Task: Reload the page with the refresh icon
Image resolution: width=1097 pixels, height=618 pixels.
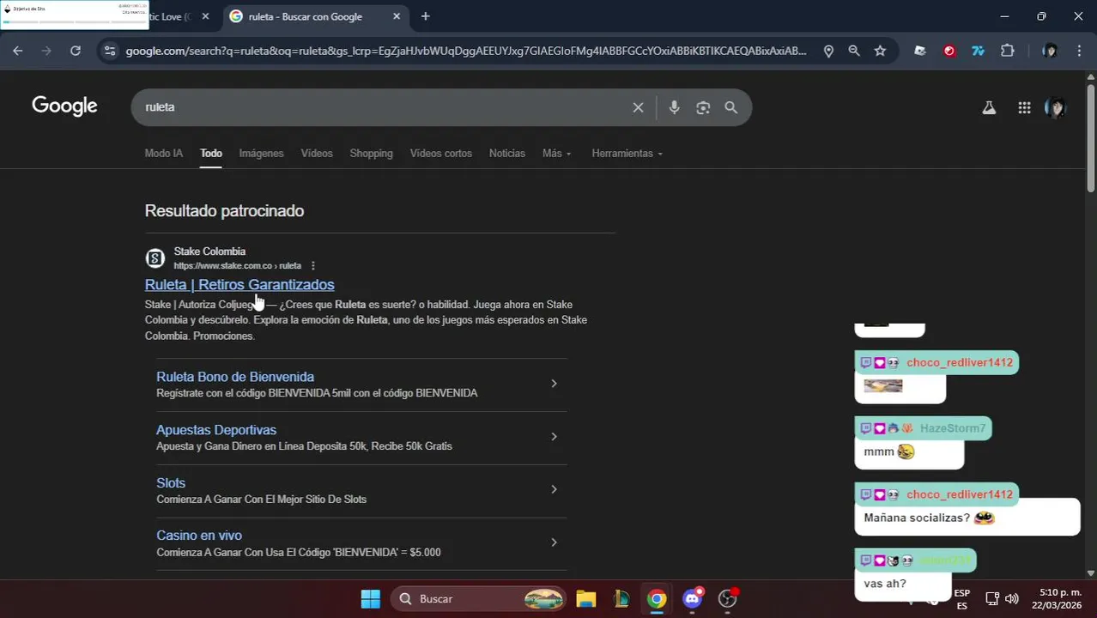Action: point(76,51)
